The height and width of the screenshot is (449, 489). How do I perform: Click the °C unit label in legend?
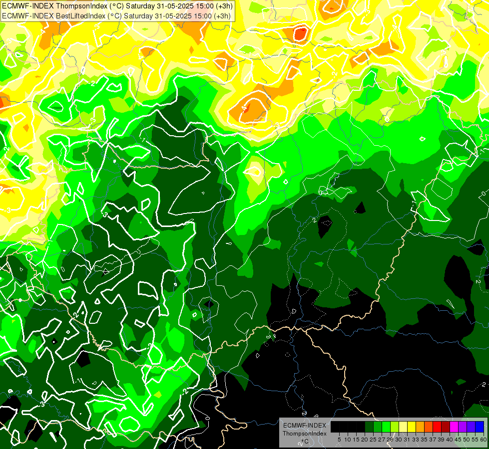coord(305,442)
